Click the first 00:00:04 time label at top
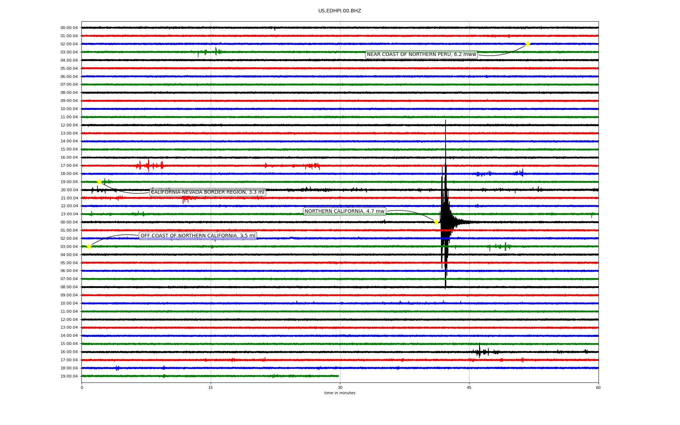The width and height of the screenshot is (680, 425). pyautogui.click(x=69, y=28)
